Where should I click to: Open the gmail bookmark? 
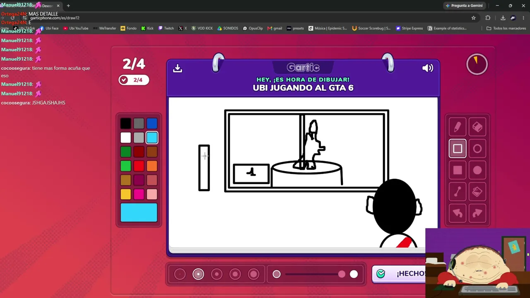[275, 28]
